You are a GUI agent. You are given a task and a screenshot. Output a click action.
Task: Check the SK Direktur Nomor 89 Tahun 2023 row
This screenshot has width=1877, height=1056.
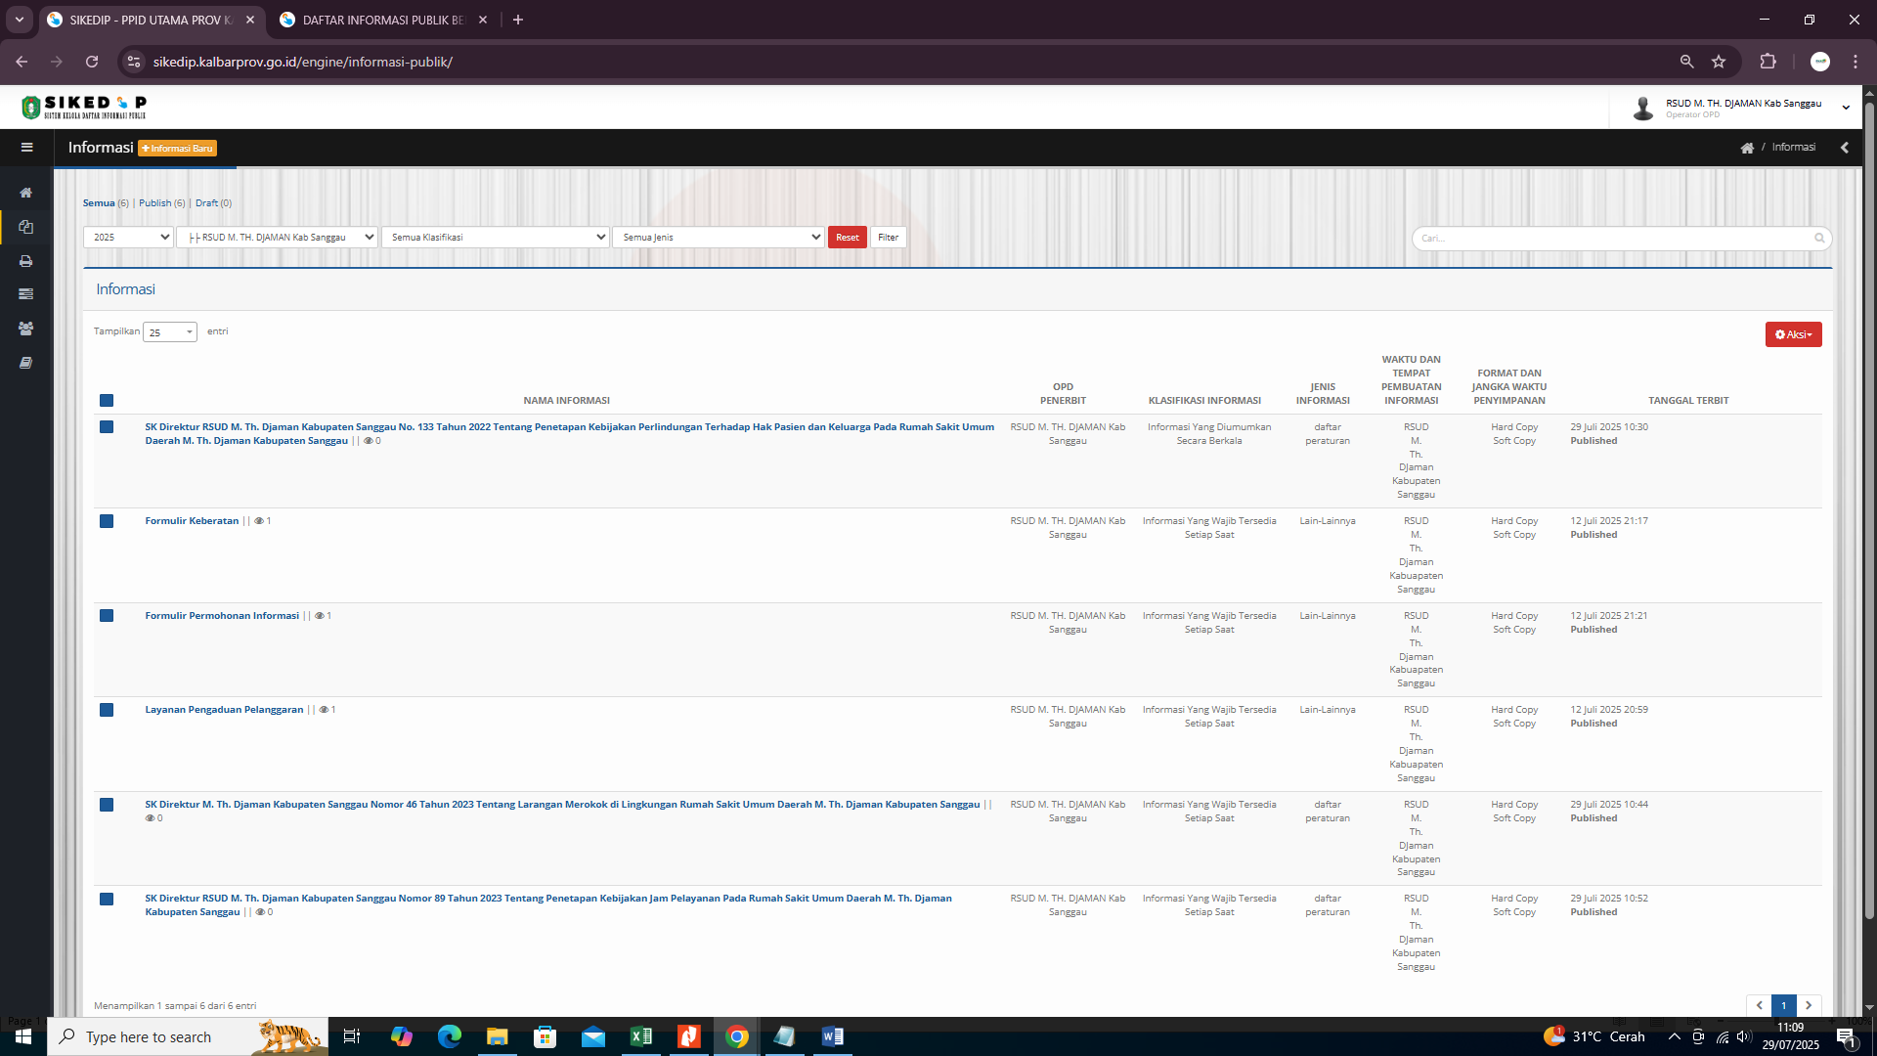tap(107, 899)
